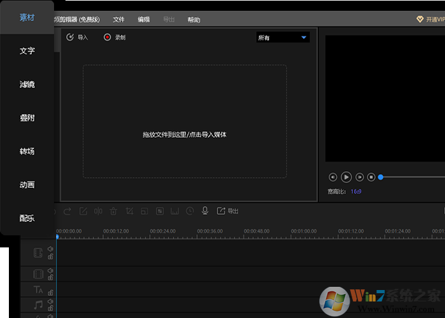The height and width of the screenshot is (318, 445).
Task: Click the split clip icon
Action: coord(99,211)
